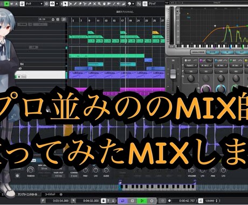Click the EQ input gain fader
The height and width of the screenshot is (205, 248).
click(x=173, y=74)
